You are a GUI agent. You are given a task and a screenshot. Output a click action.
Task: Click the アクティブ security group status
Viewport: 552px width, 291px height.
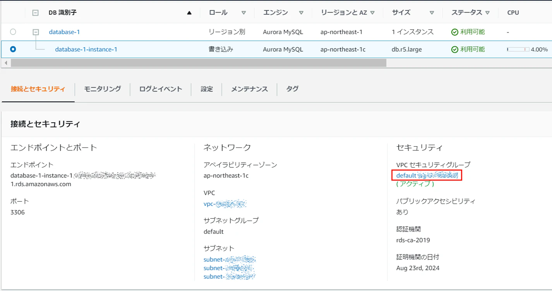pos(415,184)
